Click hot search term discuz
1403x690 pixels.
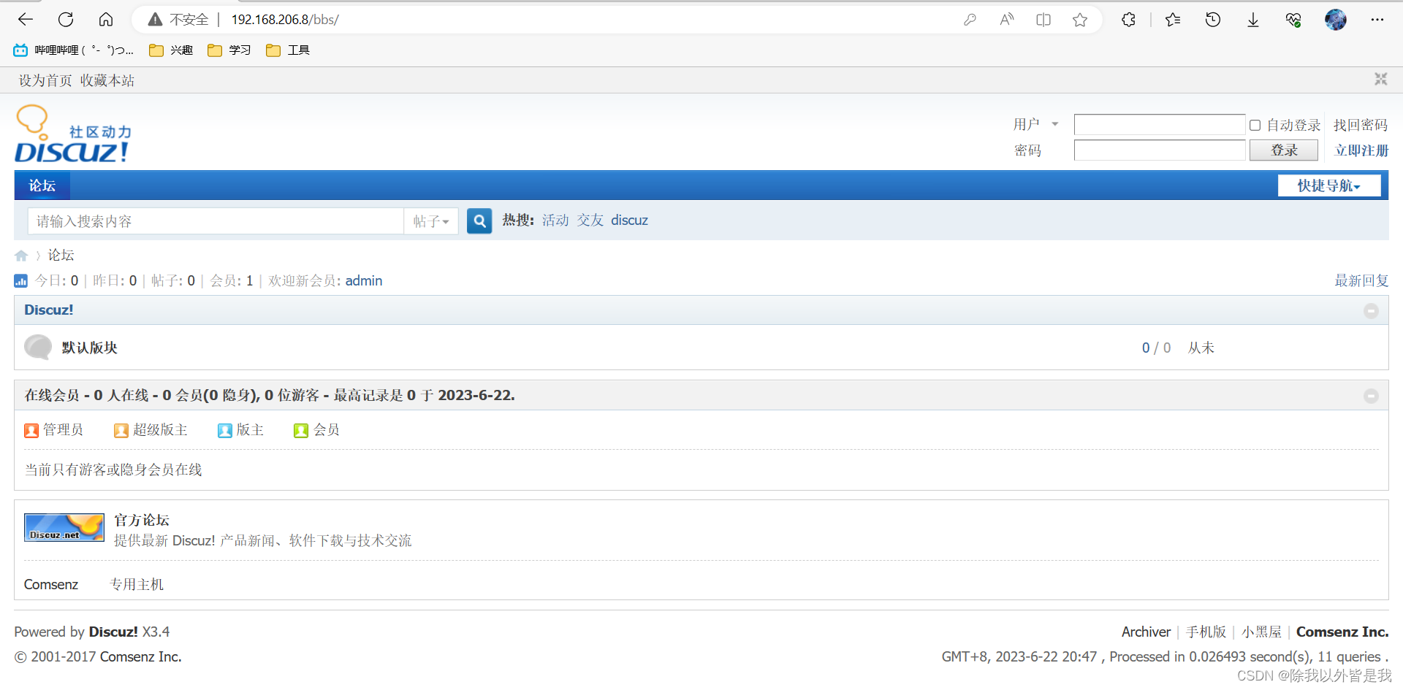coord(629,221)
